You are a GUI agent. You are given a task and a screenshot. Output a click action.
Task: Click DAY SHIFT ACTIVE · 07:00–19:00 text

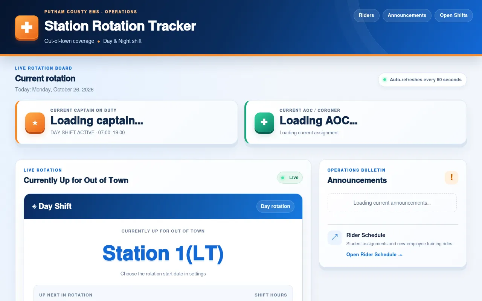(x=88, y=133)
